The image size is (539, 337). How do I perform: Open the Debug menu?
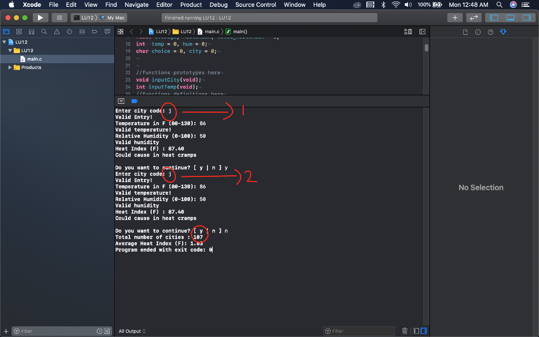(218, 5)
